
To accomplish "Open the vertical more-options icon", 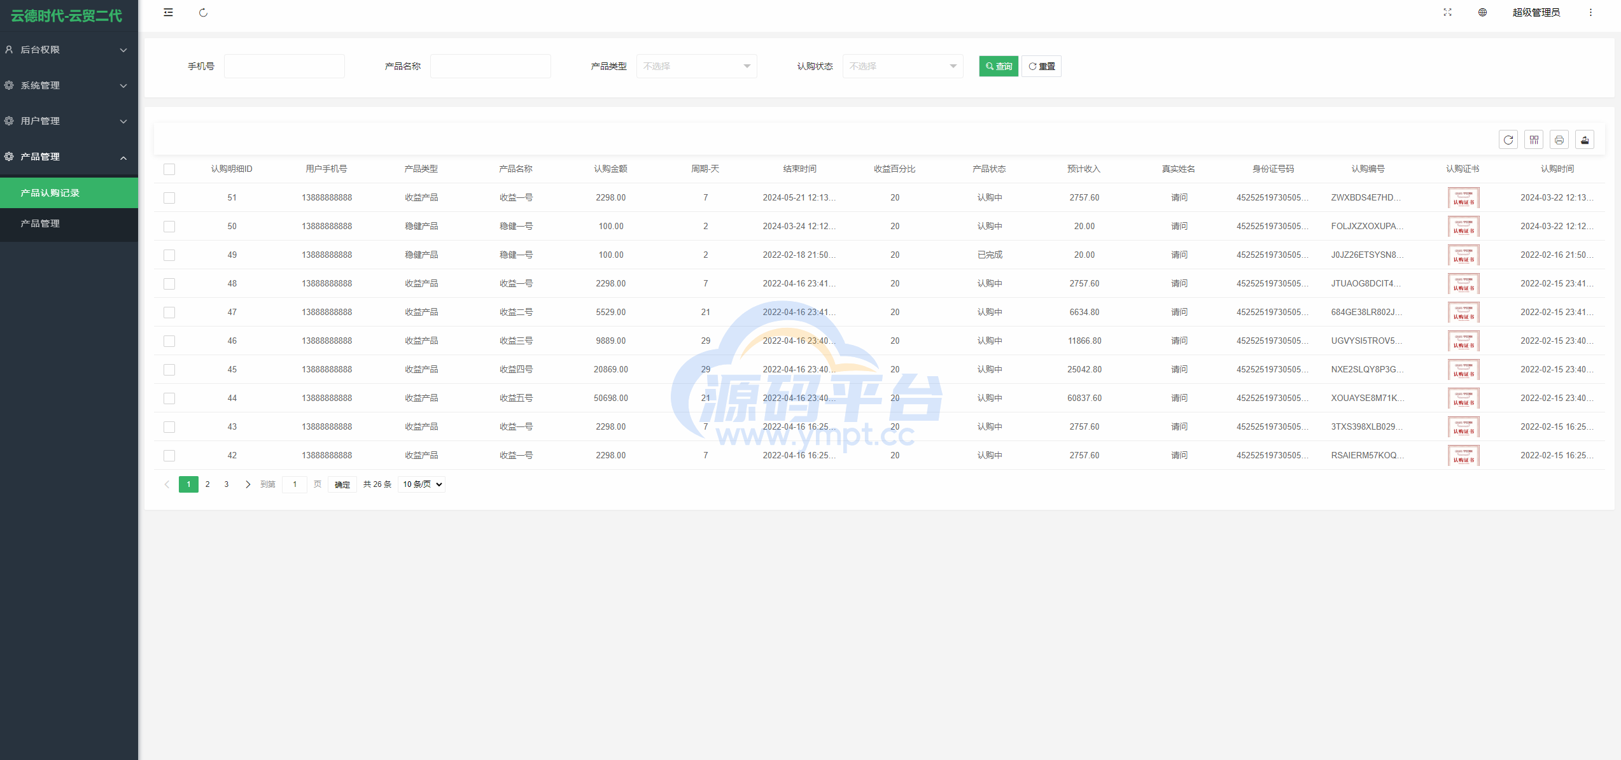I will pos(1590,12).
